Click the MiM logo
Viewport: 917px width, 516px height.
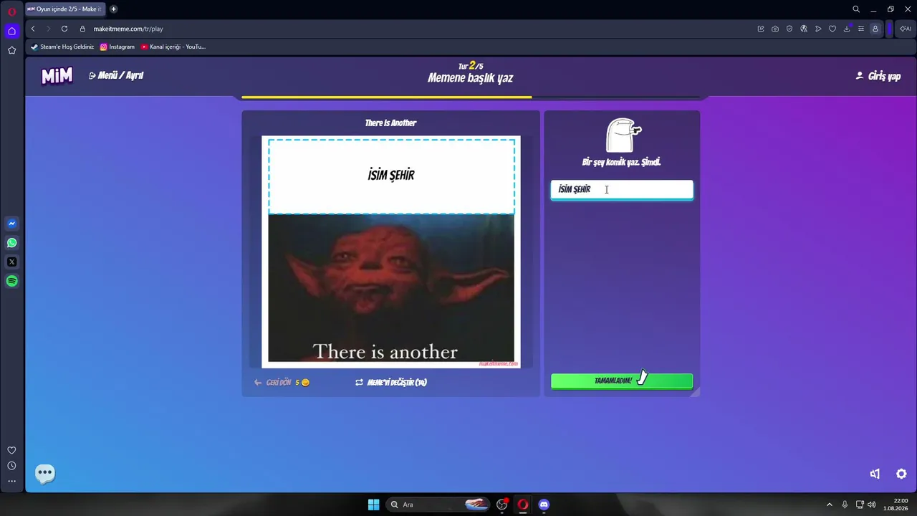tap(57, 76)
